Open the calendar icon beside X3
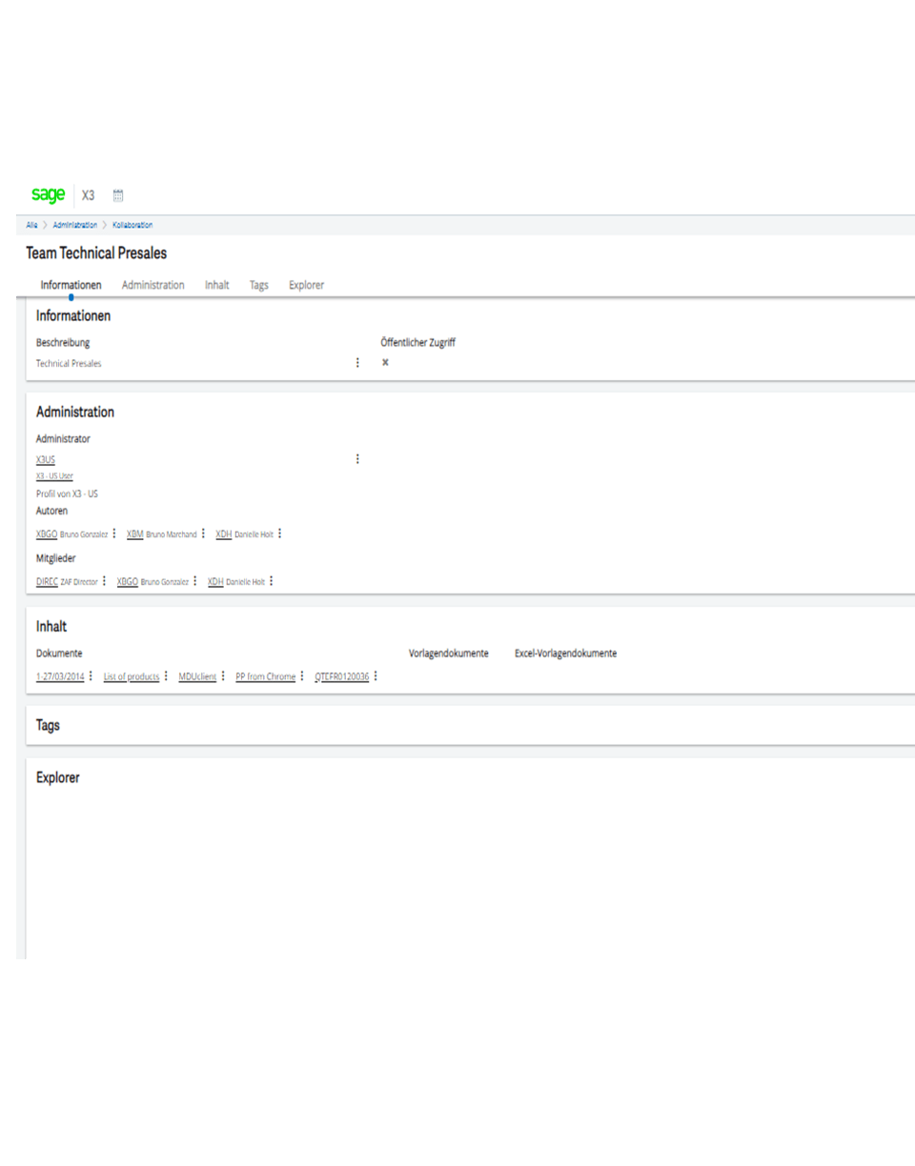Screen dimensions: 915x1166 118,195
